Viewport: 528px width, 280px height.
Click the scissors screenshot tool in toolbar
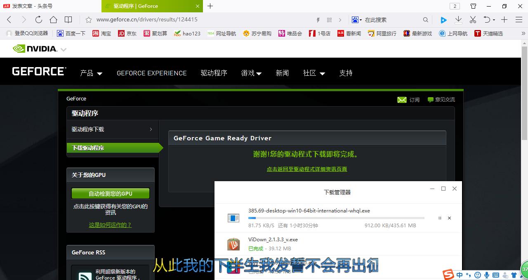tap(473, 19)
